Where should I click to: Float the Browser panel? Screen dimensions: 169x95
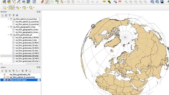[37, 12]
